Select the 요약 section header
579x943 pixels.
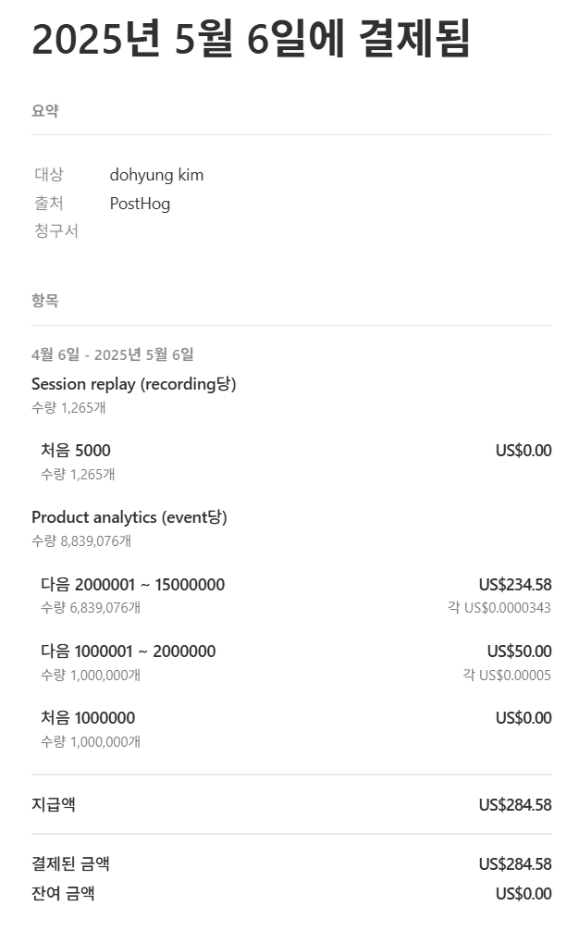(x=45, y=111)
